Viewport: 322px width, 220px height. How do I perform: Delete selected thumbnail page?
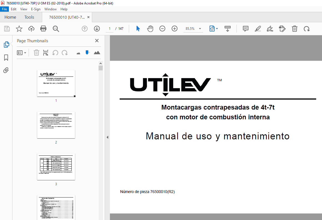(x=36, y=53)
